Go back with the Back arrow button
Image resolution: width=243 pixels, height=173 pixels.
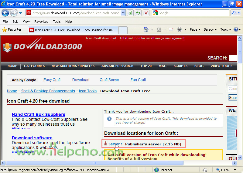(x=5, y=13)
